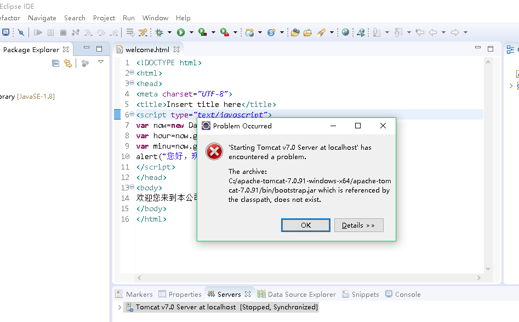Collapse the head tag fold on line 3

click(x=132, y=82)
